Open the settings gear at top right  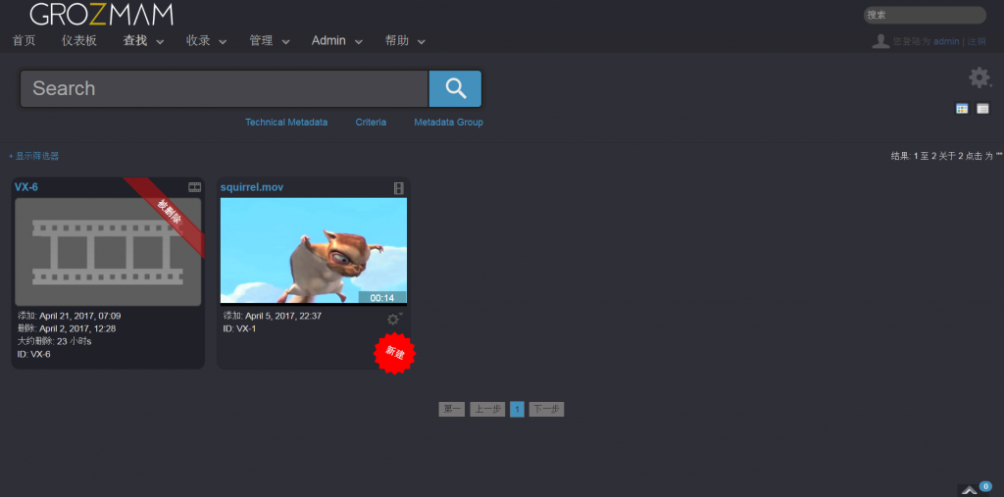click(x=979, y=77)
